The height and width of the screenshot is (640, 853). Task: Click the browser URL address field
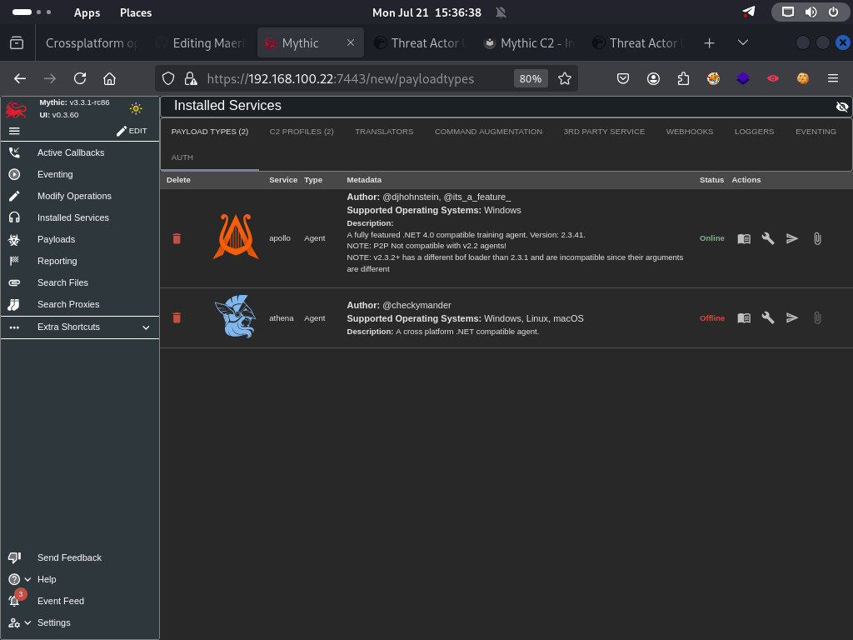[350, 78]
